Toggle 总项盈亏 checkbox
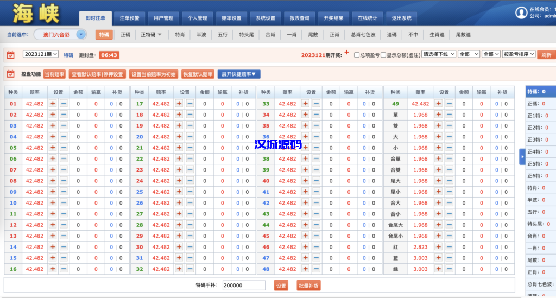556x298 pixels. click(357, 55)
